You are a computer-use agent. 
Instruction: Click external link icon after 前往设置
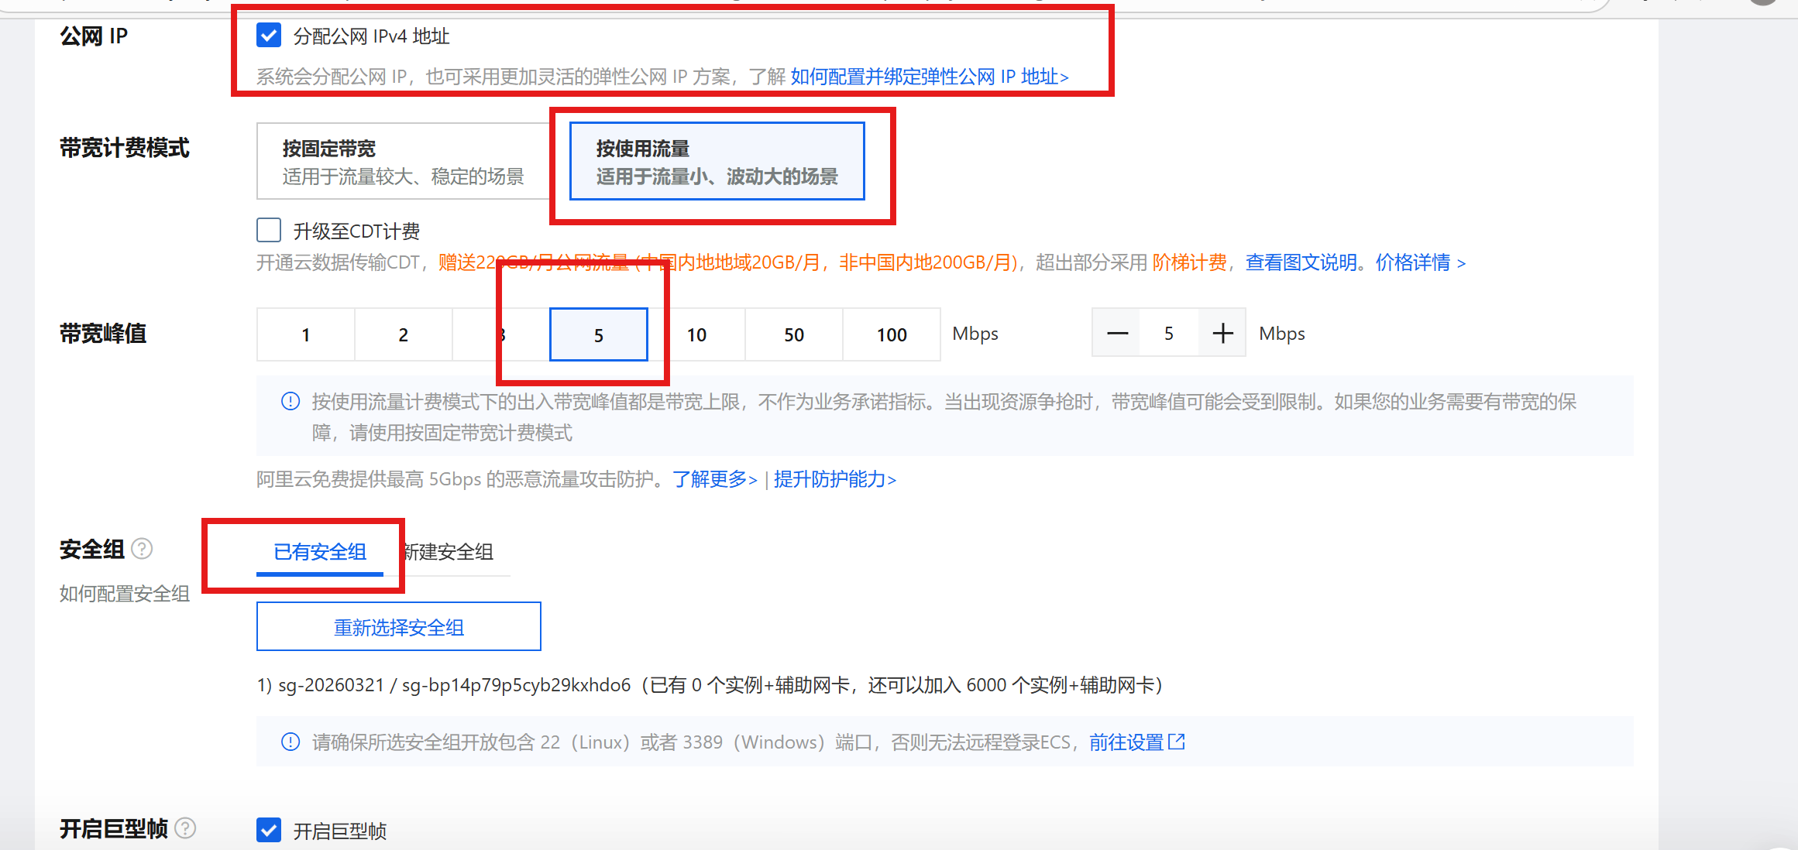[x=1177, y=742]
